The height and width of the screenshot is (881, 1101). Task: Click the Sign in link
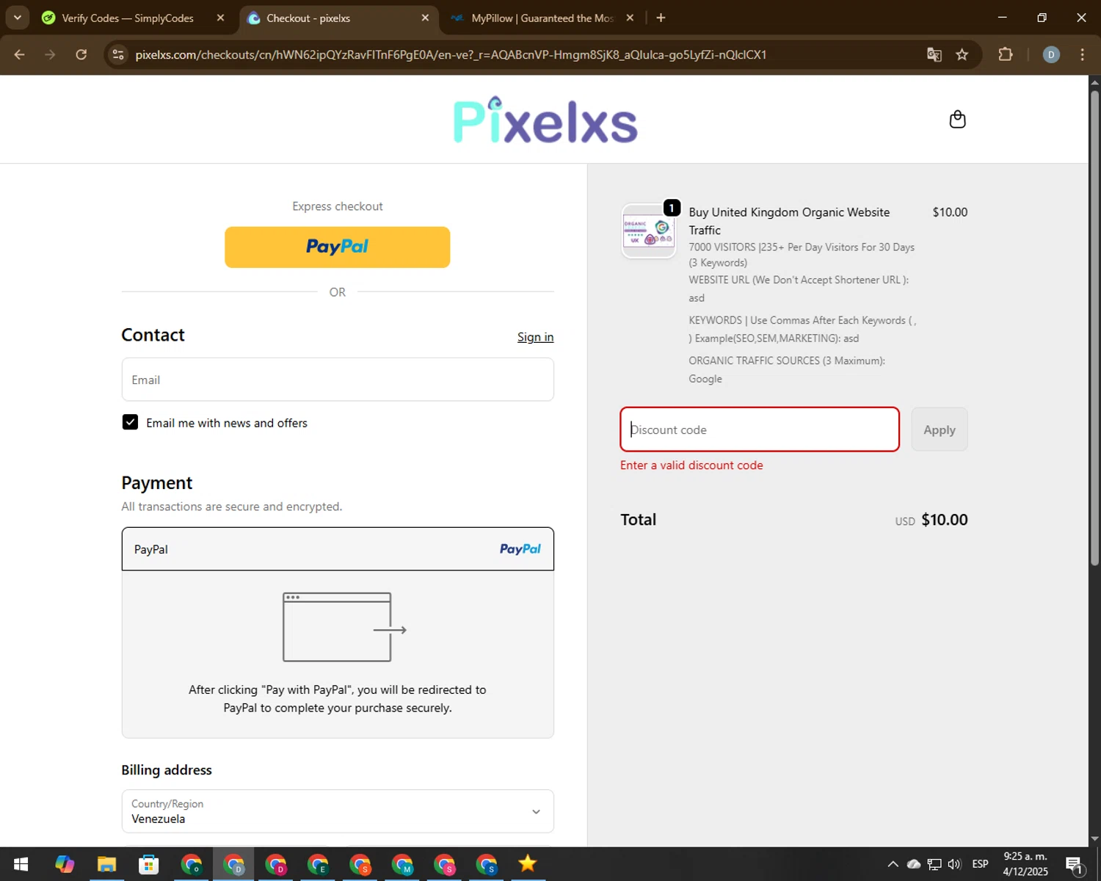535,337
